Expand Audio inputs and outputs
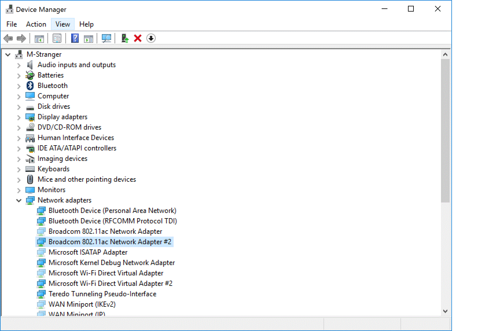This screenshot has height=331, width=500. tap(19, 65)
